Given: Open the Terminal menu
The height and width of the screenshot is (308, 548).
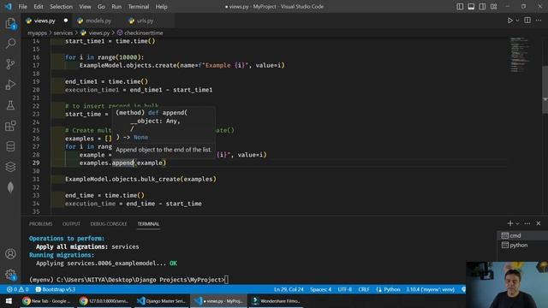Looking at the screenshot, I should (x=139, y=7).
